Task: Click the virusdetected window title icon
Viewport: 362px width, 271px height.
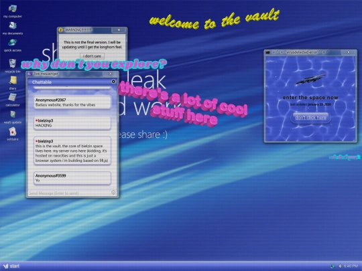Action: pos(267,52)
